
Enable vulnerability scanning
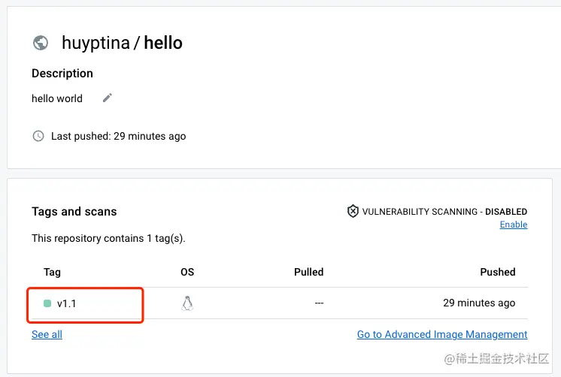coord(514,225)
